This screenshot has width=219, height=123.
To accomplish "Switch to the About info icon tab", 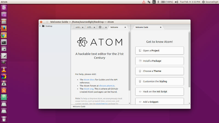I will [101, 27].
